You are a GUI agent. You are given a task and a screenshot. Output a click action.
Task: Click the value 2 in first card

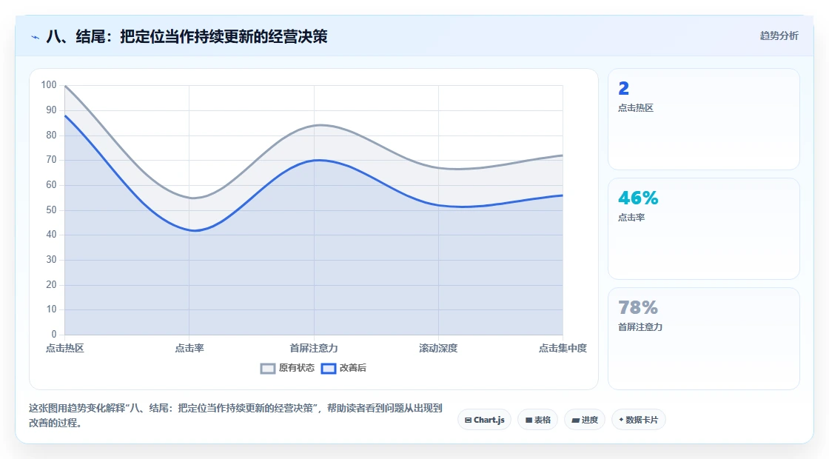tap(624, 88)
